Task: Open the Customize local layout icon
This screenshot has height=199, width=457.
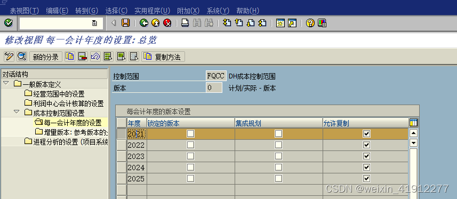Action: 322,23
